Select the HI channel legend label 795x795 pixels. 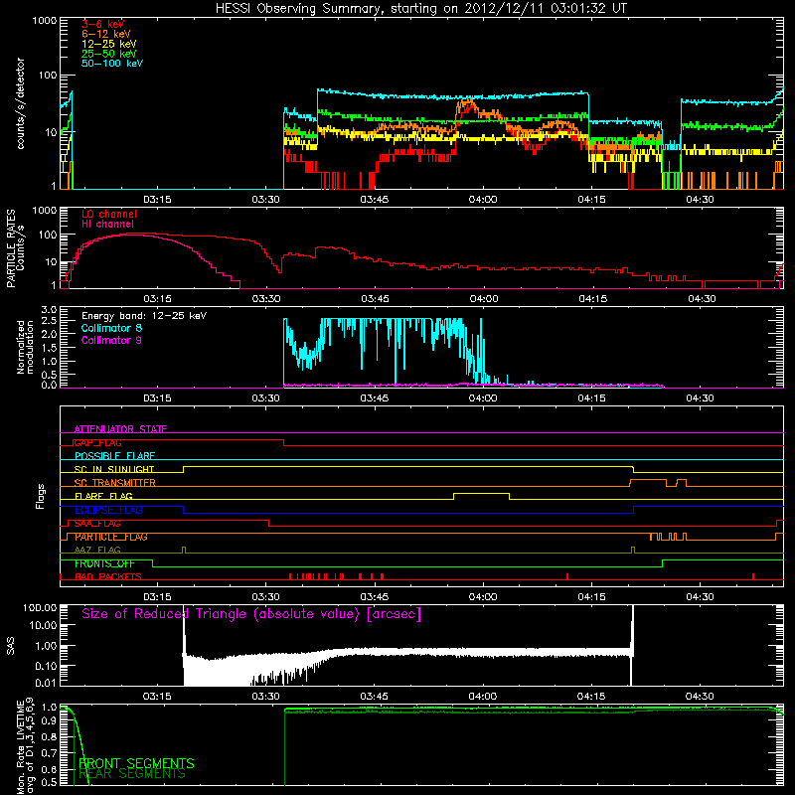point(108,225)
